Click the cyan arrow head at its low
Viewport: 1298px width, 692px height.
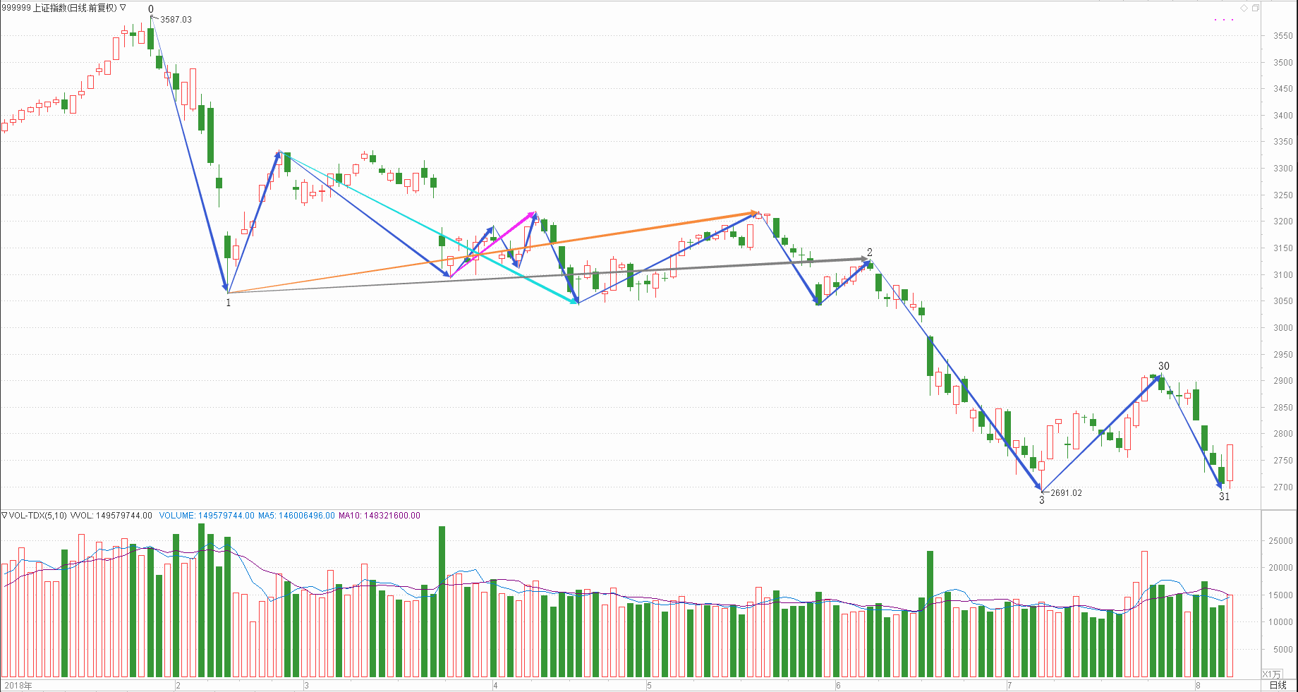pos(574,301)
